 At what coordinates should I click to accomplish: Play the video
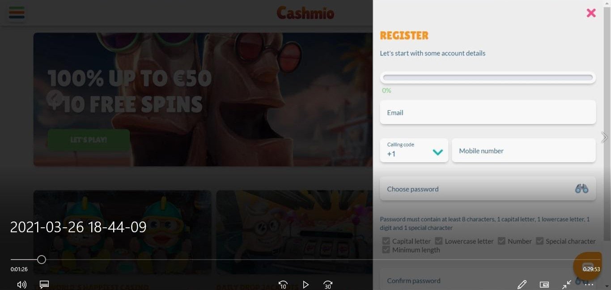point(305,285)
